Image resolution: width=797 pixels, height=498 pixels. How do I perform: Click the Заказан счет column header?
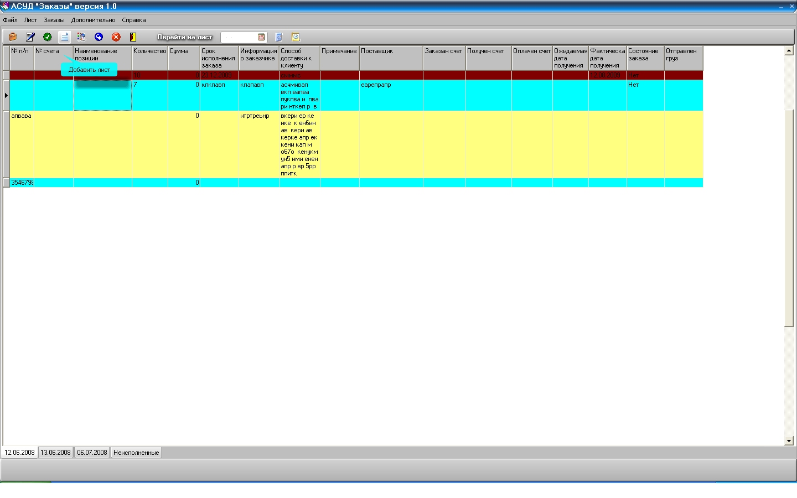click(444, 58)
